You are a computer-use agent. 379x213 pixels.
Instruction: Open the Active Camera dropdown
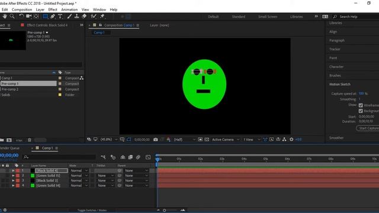(x=226, y=140)
